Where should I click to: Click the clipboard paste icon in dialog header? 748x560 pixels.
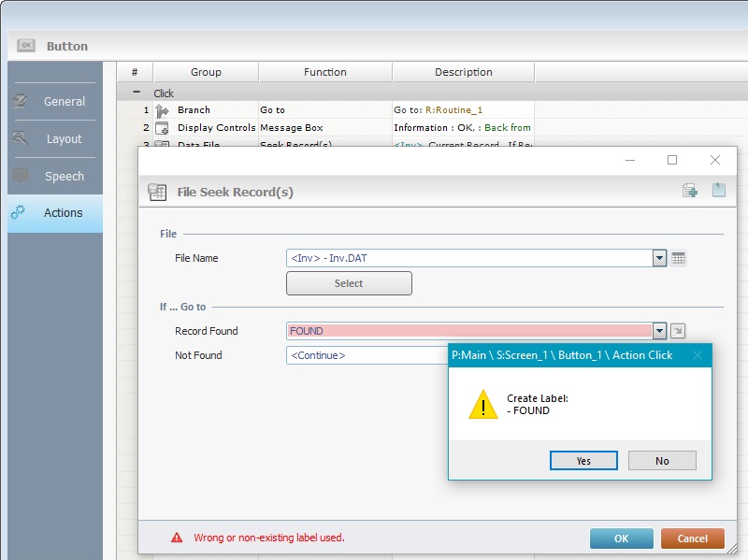point(718,191)
